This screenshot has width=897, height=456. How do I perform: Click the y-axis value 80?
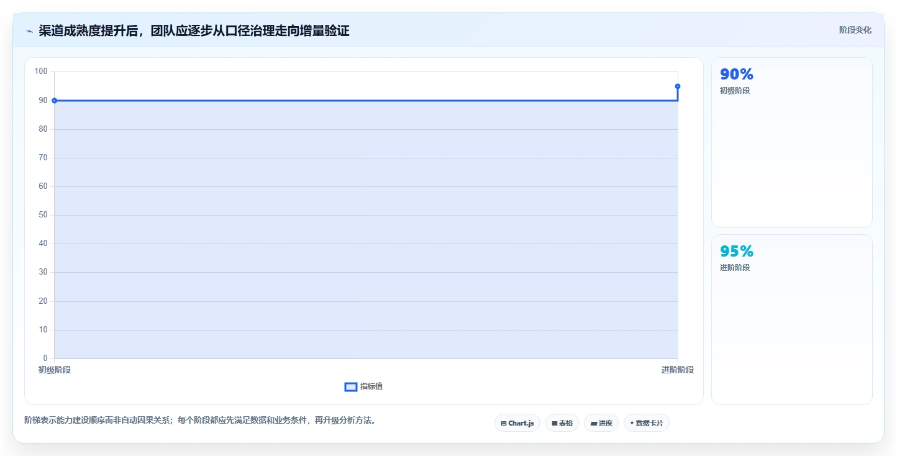(x=43, y=129)
